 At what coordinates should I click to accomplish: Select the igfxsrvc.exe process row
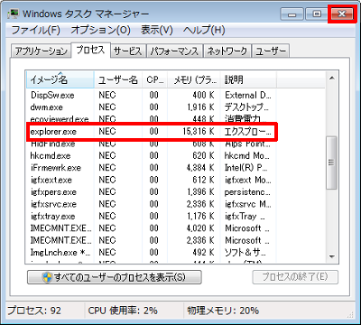point(152,204)
